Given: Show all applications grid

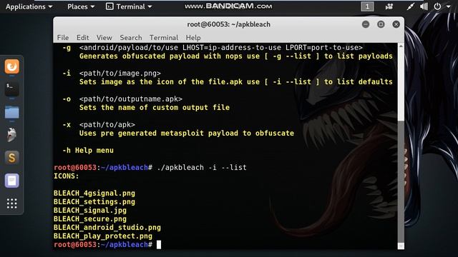Looking at the screenshot, I should point(11,203).
